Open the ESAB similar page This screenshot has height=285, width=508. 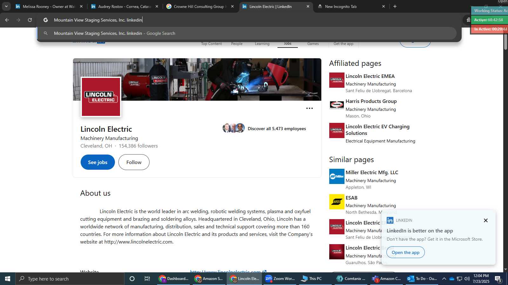click(351, 198)
